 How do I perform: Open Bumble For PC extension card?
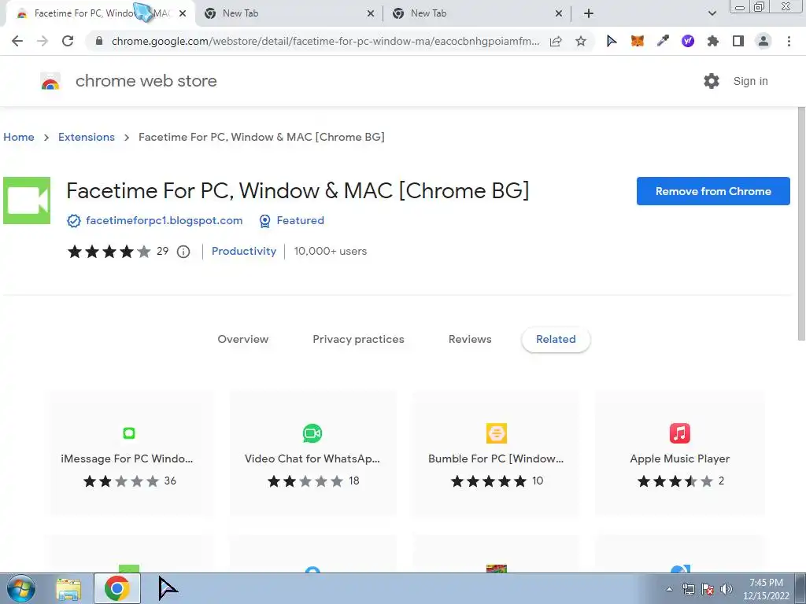point(496,453)
